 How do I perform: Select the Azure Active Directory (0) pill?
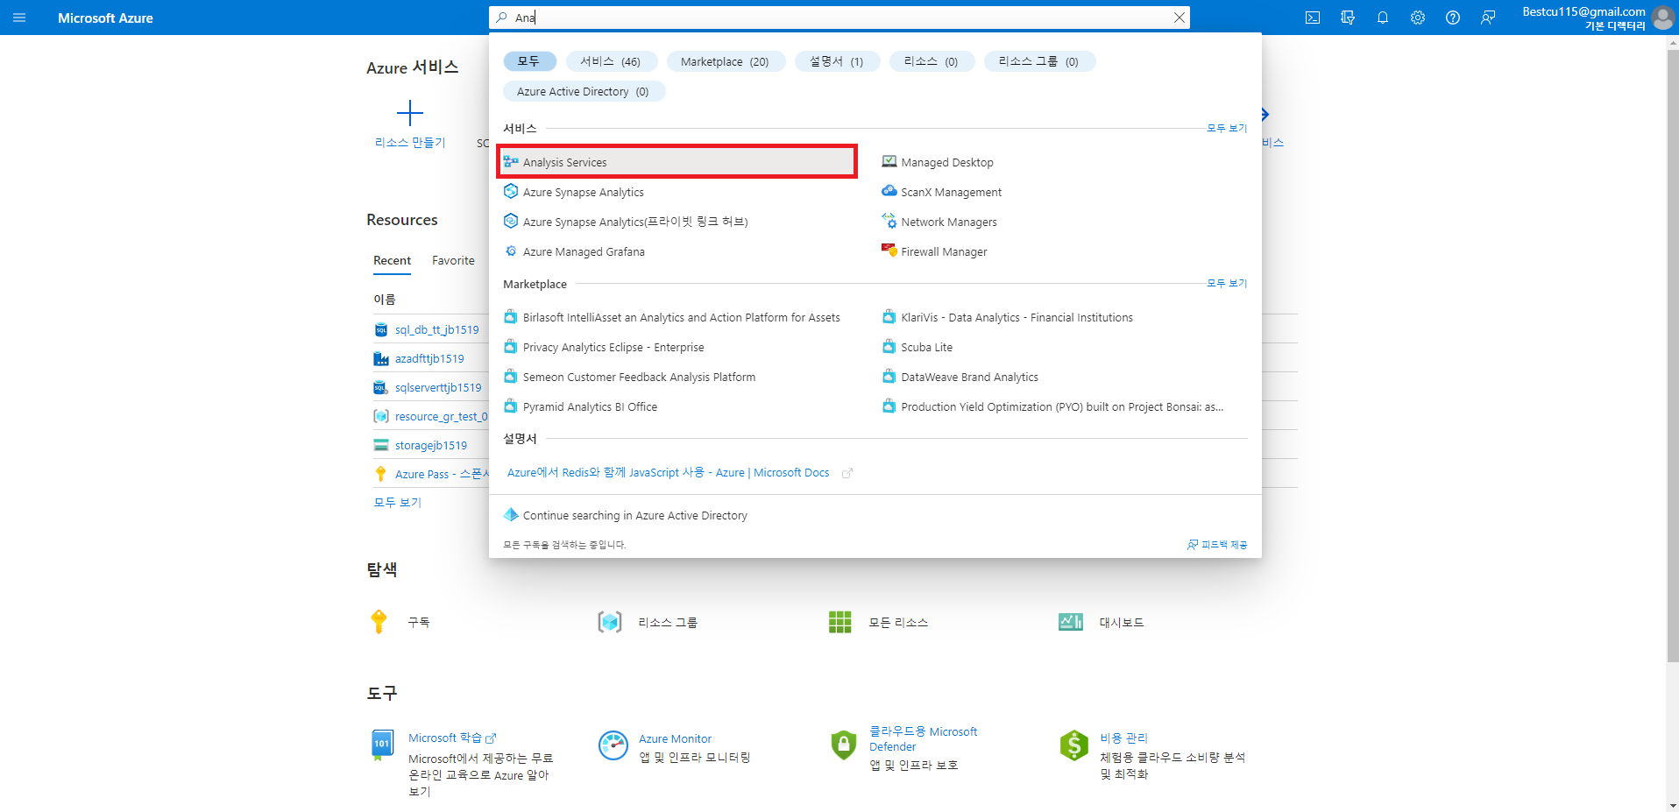click(x=584, y=91)
